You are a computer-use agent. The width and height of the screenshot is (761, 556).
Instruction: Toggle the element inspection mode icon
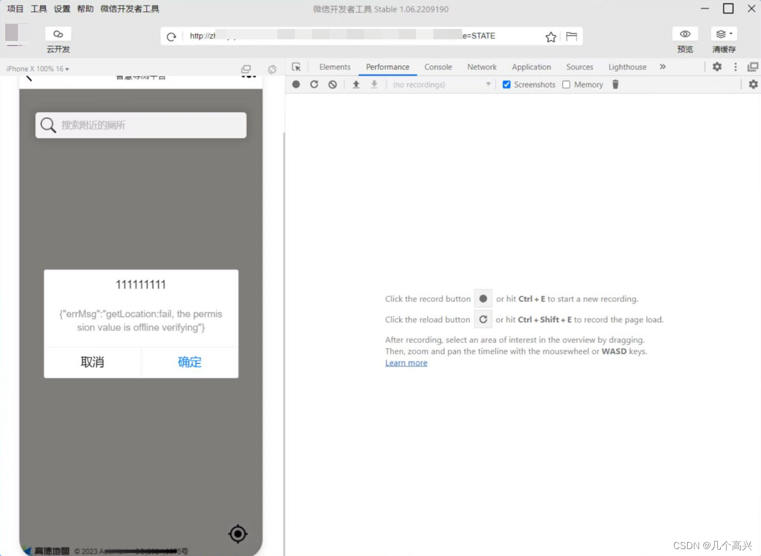[297, 66]
